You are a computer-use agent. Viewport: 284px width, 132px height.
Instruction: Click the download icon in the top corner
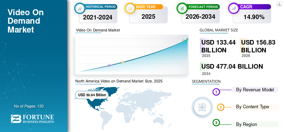[279, 4]
